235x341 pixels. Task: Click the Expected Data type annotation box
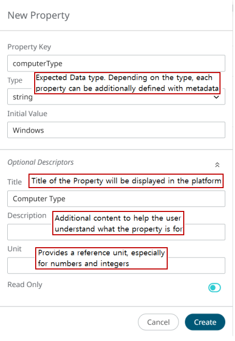pyautogui.click(x=127, y=83)
